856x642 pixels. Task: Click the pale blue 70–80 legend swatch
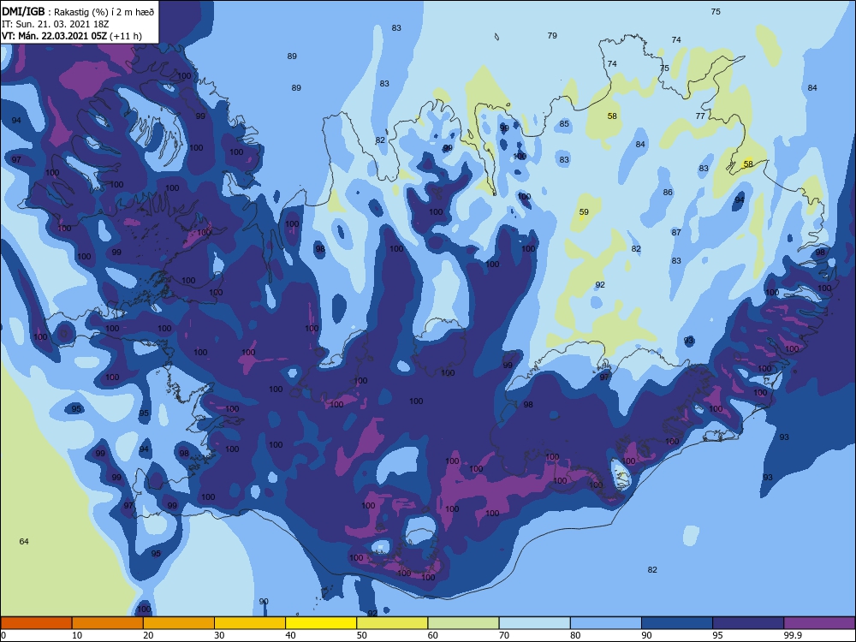pyautogui.click(x=535, y=623)
